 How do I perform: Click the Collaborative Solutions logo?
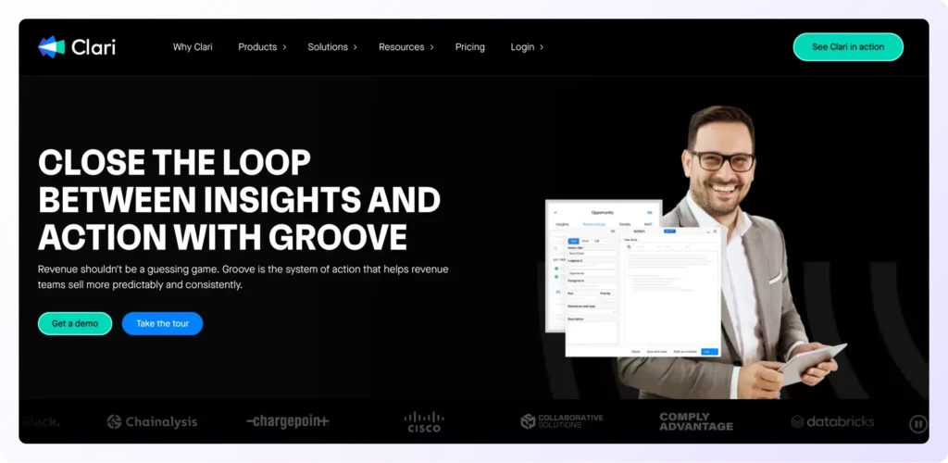562,421
